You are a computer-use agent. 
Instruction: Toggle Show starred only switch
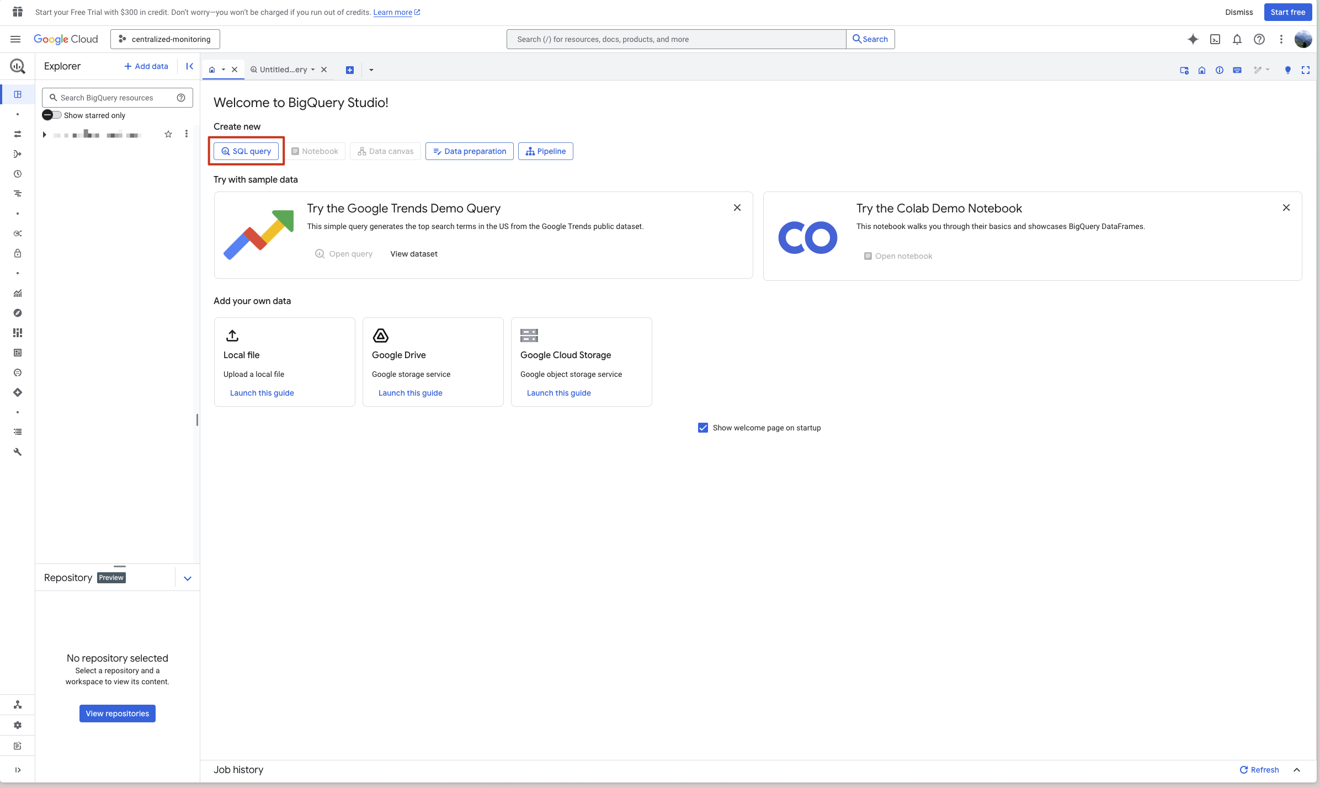click(x=52, y=115)
